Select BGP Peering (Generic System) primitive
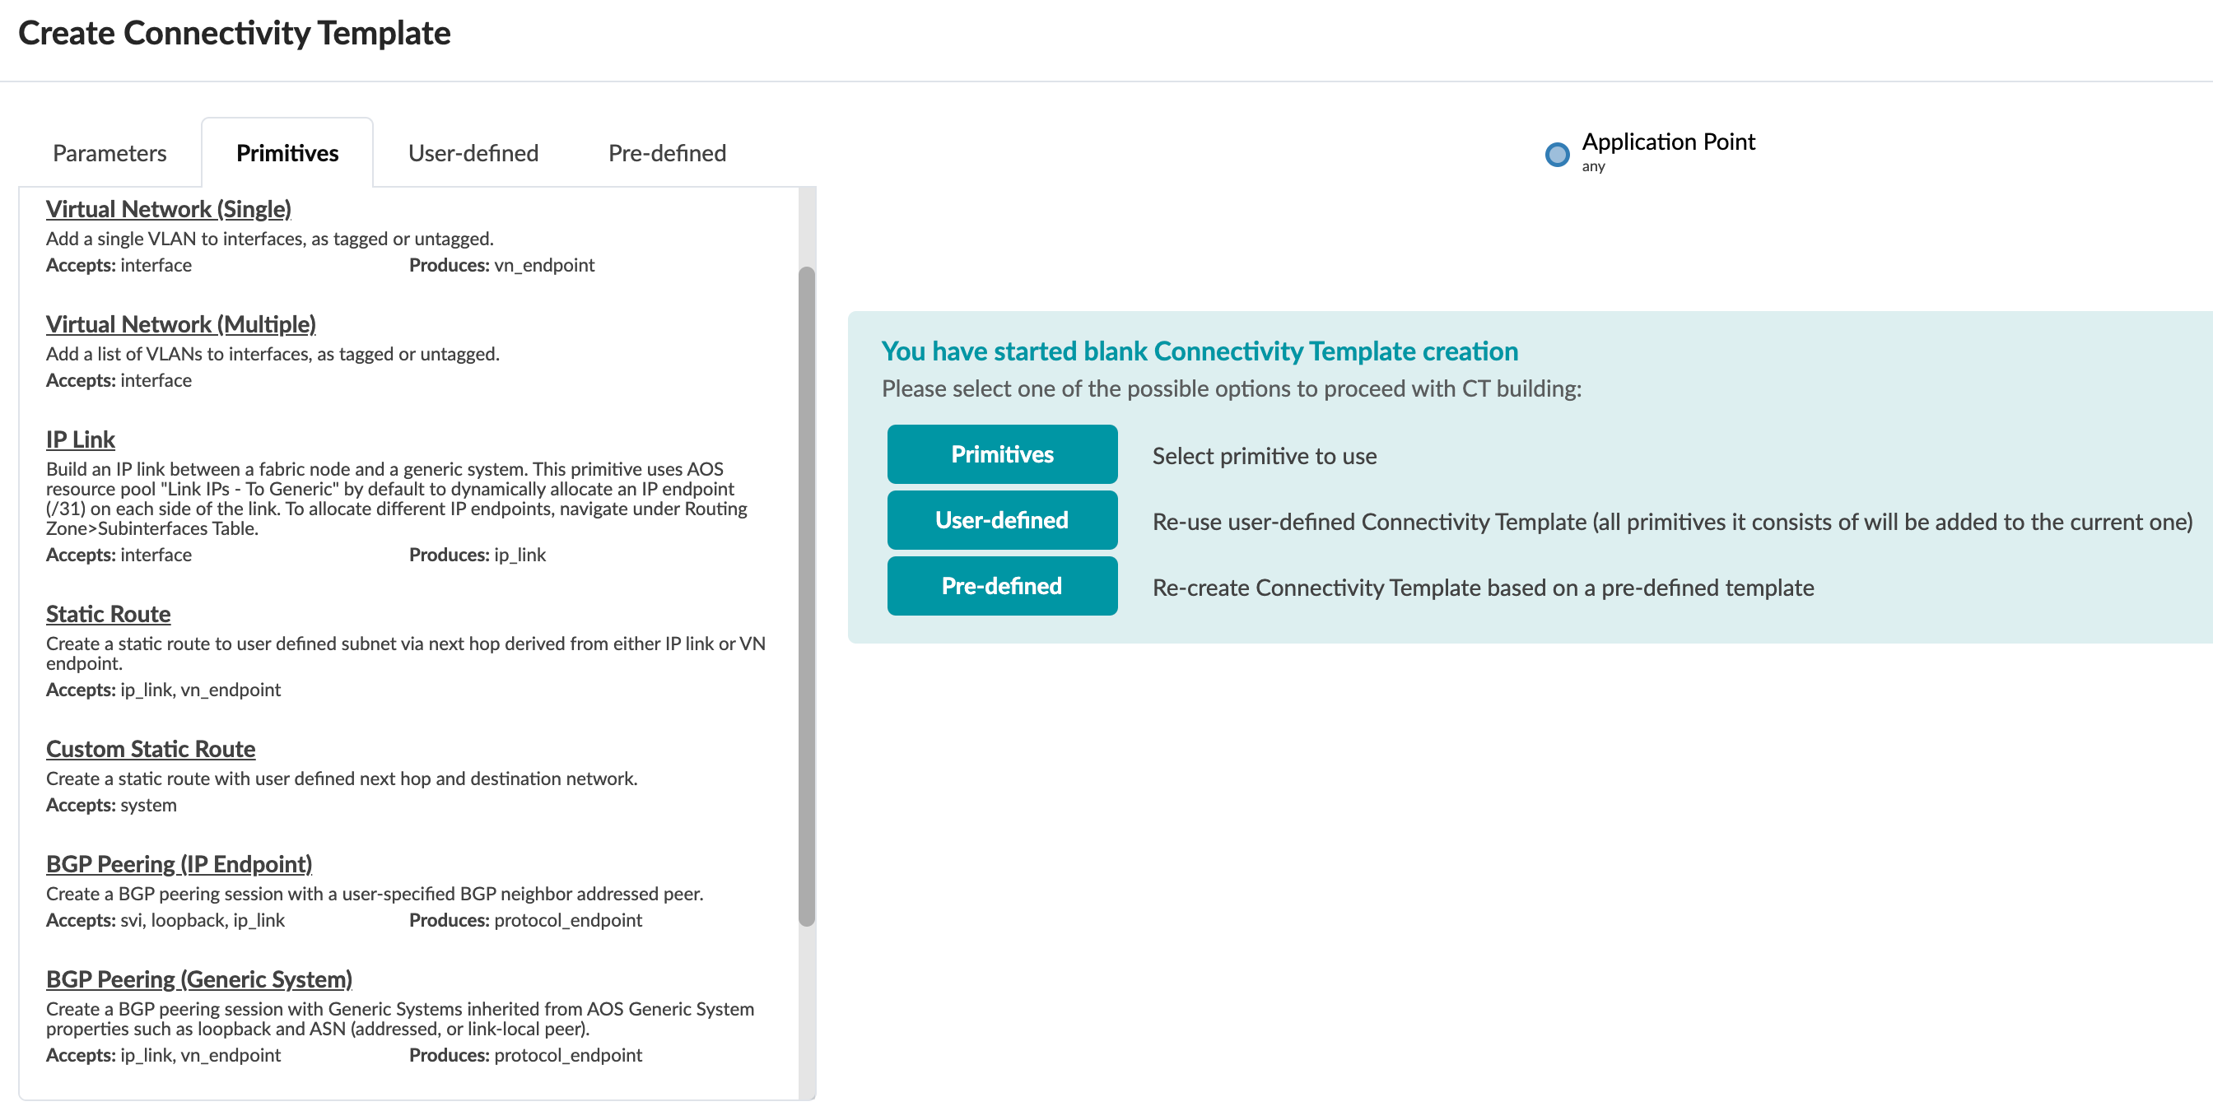 click(x=198, y=979)
